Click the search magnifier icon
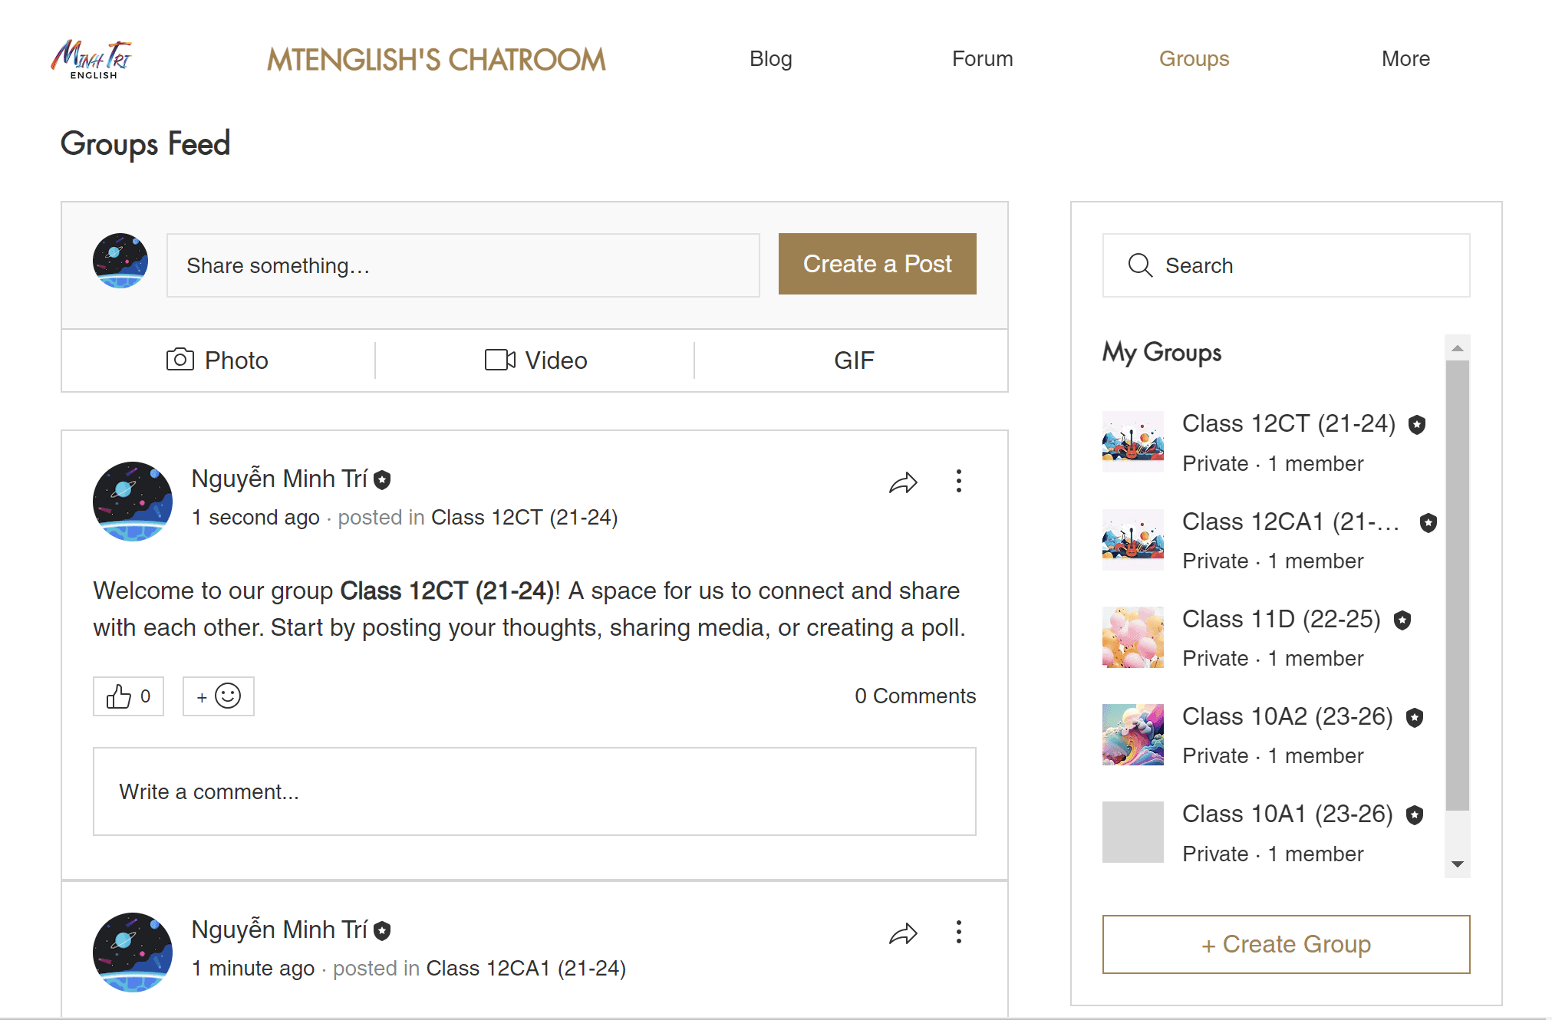Image resolution: width=1552 pixels, height=1020 pixels. coord(1140,265)
